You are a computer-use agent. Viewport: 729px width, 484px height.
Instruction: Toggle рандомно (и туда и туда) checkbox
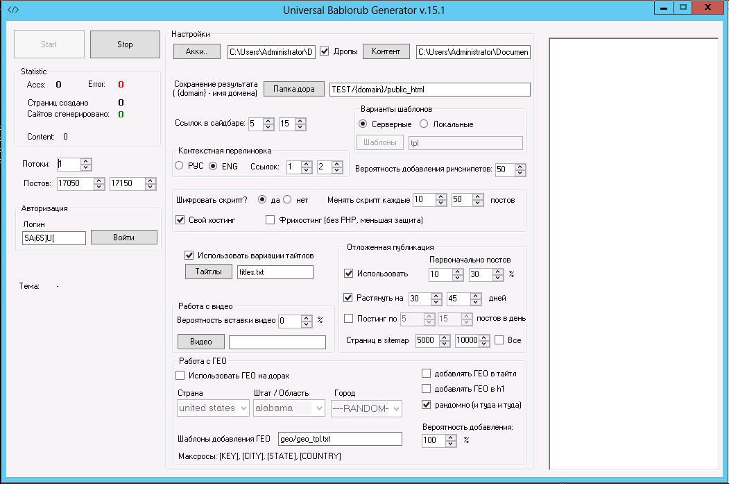pos(426,404)
